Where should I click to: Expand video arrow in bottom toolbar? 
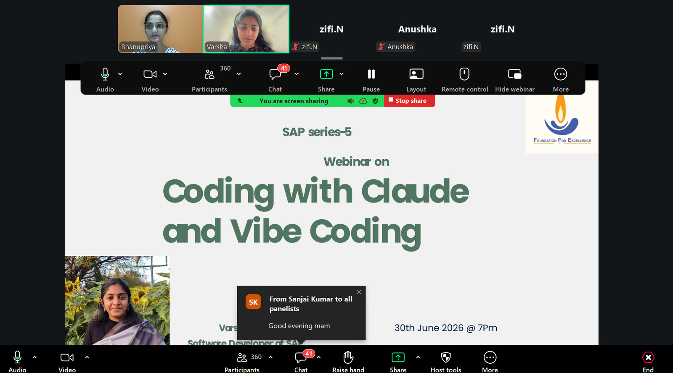pyautogui.click(x=87, y=357)
